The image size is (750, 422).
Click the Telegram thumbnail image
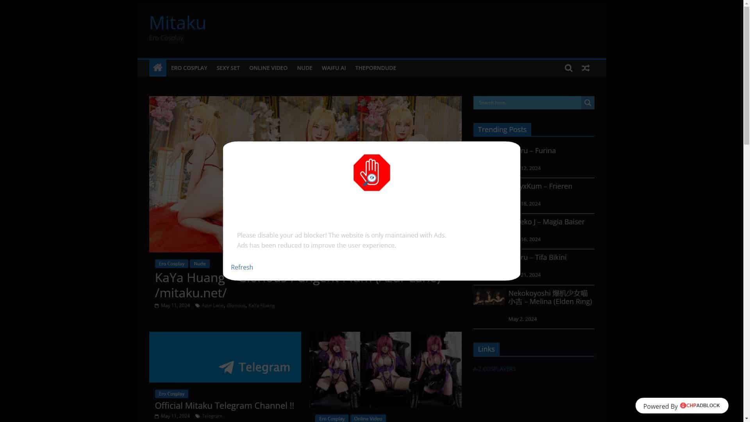tap(225, 357)
